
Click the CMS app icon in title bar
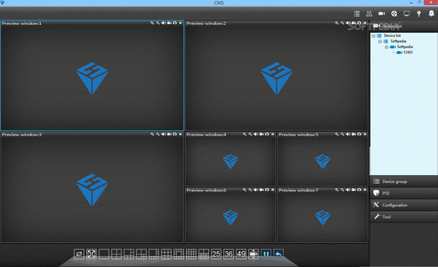pyautogui.click(x=2, y=2)
